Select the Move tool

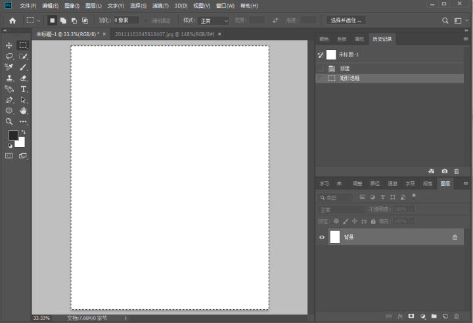pos(9,45)
